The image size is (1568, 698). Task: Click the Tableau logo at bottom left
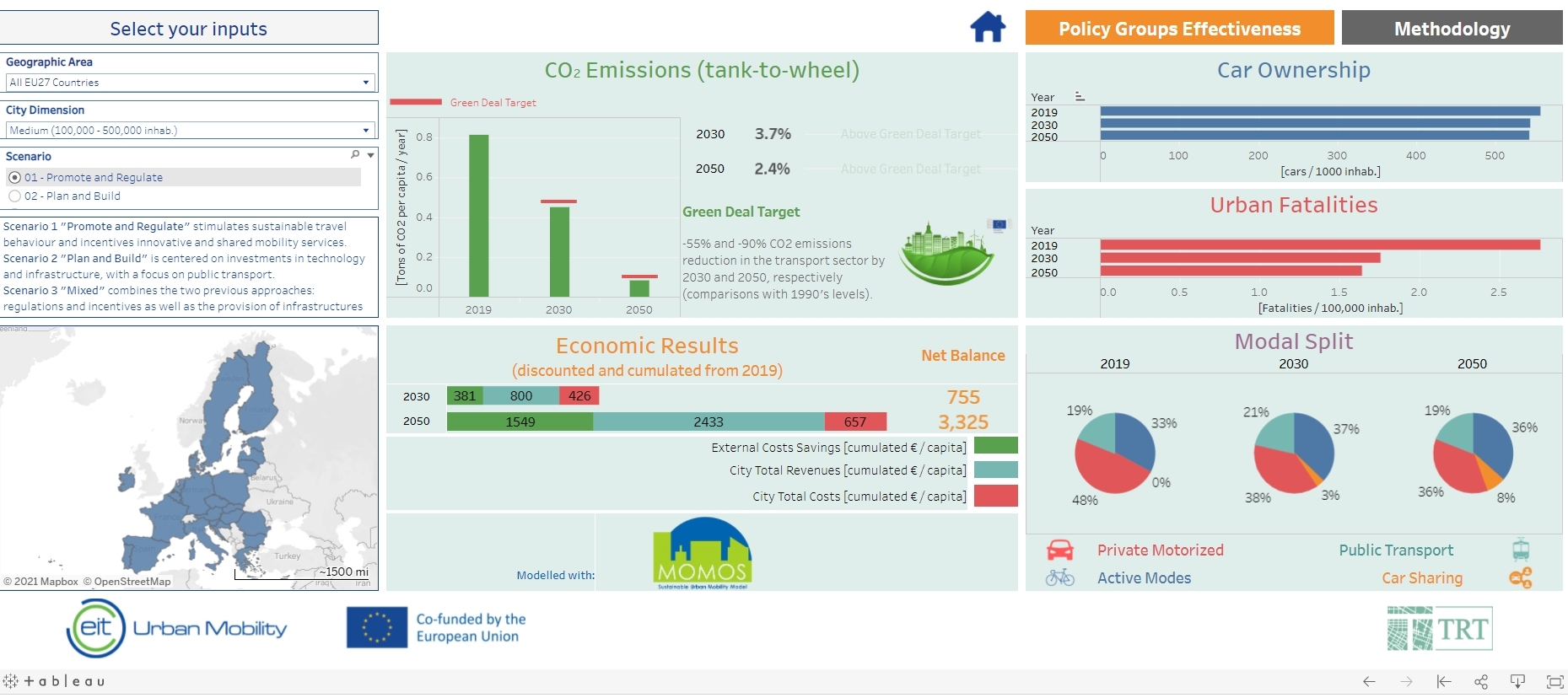(x=54, y=681)
